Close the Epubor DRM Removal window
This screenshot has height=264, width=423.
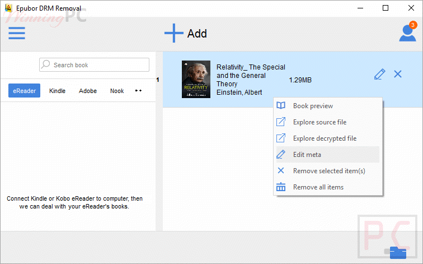pos(411,8)
